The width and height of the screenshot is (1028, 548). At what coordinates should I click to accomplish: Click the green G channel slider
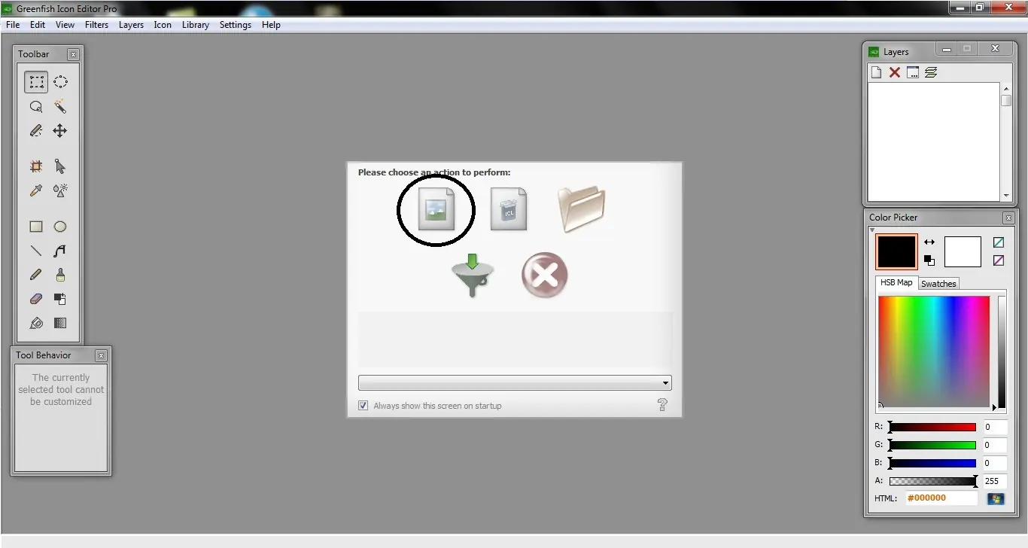(x=932, y=445)
